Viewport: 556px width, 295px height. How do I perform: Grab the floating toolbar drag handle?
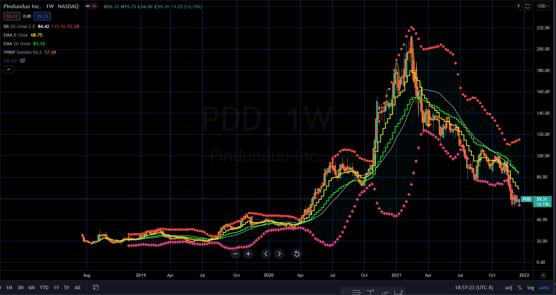[344, 292]
